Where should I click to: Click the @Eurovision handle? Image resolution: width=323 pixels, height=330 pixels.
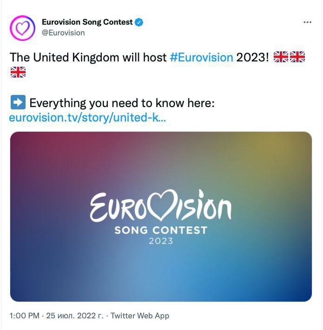[63, 33]
